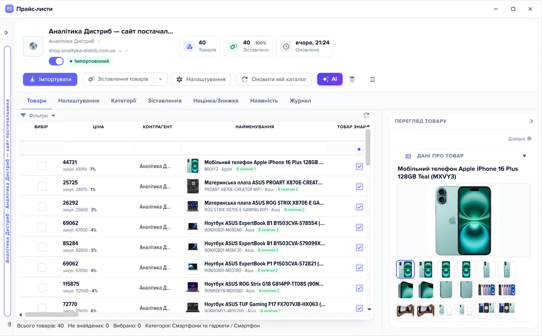Expand the shop.analityka-distrib.com.ua chevron
The height and width of the screenshot is (336, 542).
pyautogui.click(x=120, y=51)
